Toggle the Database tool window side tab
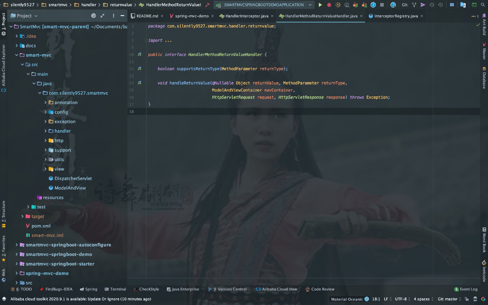The image size is (488, 305). [x=484, y=78]
